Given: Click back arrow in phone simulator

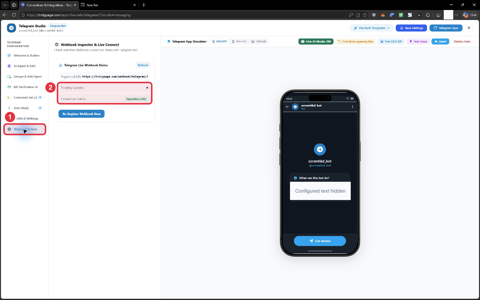Looking at the screenshot, I should click(x=287, y=107).
